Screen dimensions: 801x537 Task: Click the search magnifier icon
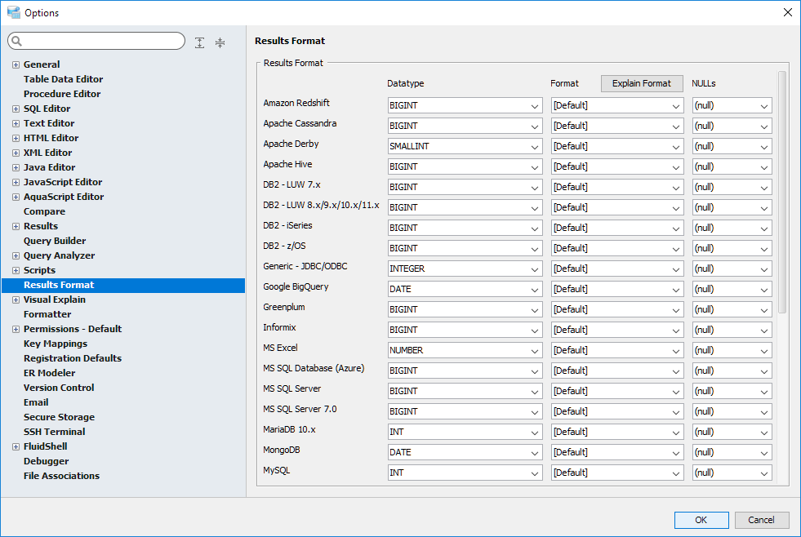click(x=17, y=42)
